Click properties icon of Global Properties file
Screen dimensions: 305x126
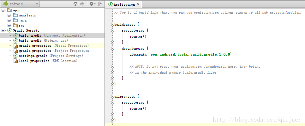15,45
